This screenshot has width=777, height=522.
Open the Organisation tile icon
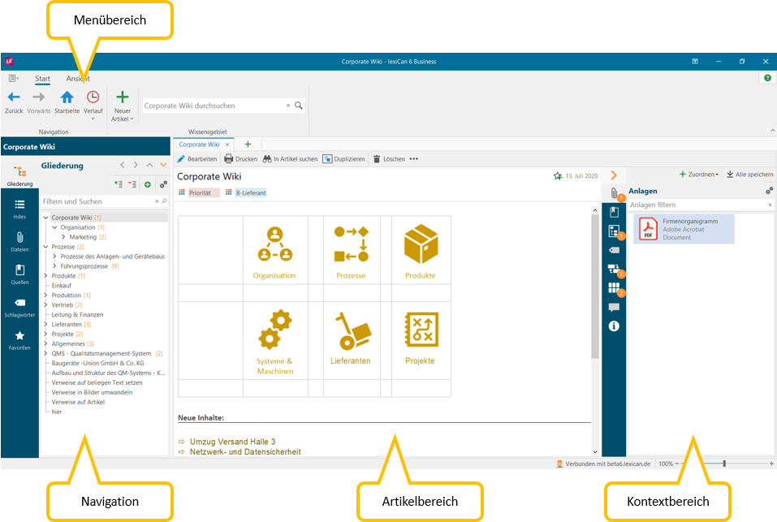point(274,244)
